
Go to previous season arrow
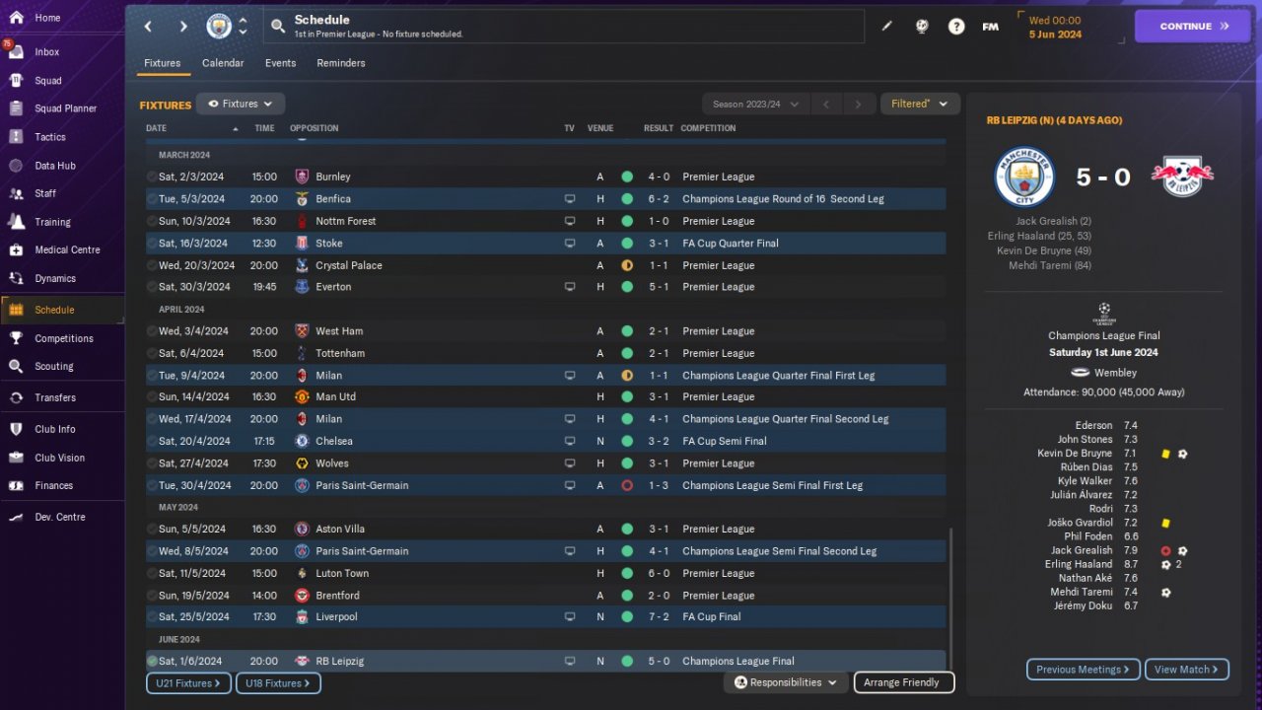[x=827, y=104]
